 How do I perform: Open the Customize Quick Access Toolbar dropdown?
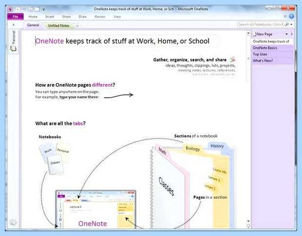44,10
